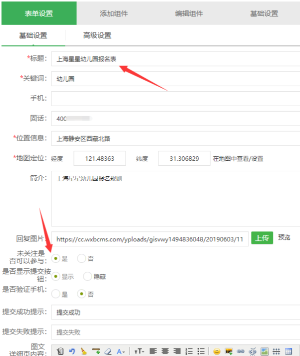Click the 经度 value field
Screen dimensions: 300x356
tap(99, 158)
